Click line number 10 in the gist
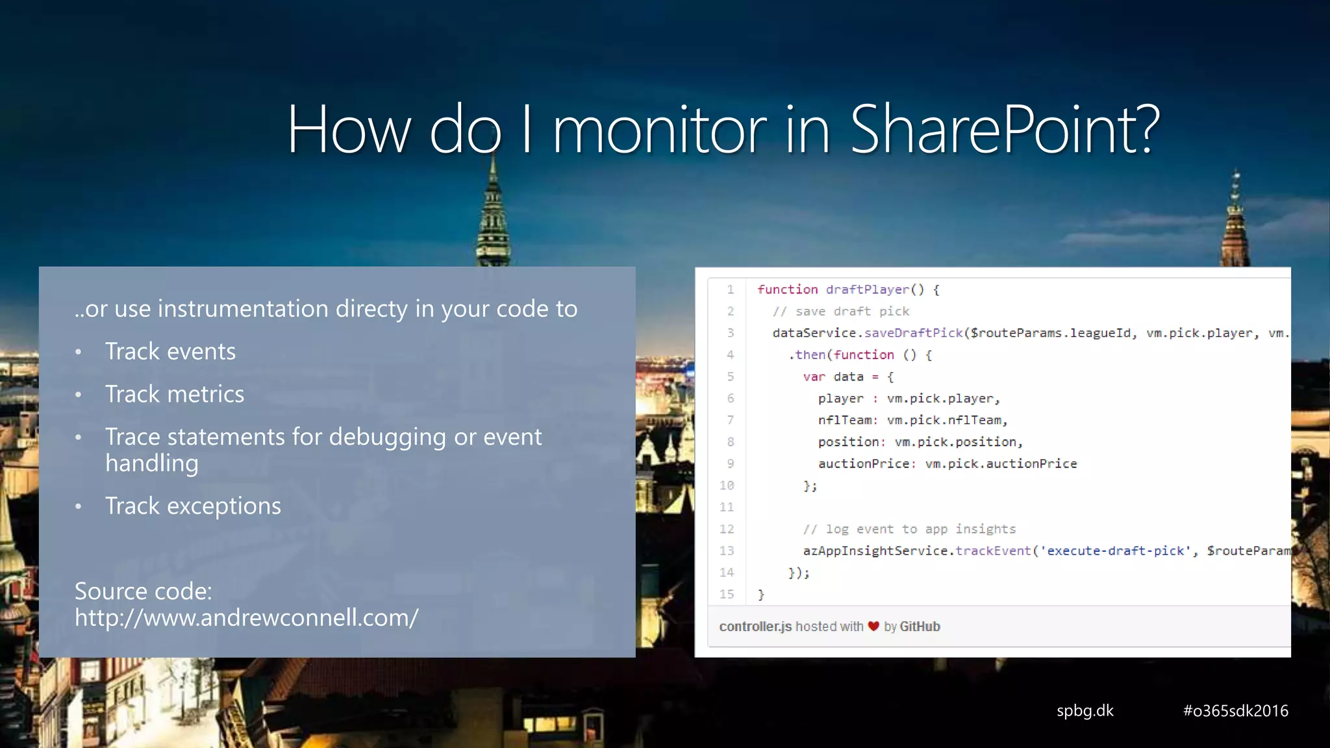Viewport: 1330px width, 748px height. (x=727, y=485)
